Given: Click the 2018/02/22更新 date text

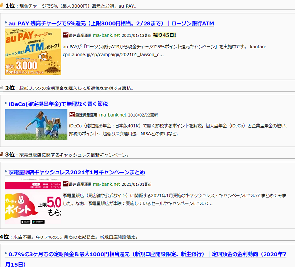Looking at the screenshot, I should 143,115.
